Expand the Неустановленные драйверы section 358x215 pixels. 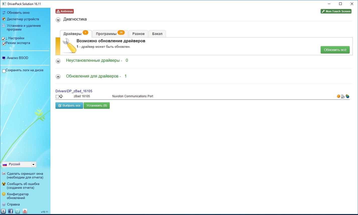pyautogui.click(x=58, y=61)
